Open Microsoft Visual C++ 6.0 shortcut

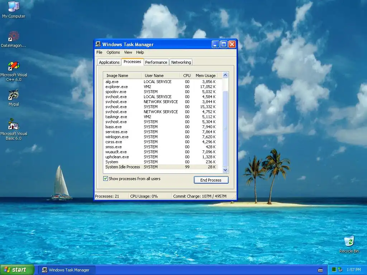point(14,71)
